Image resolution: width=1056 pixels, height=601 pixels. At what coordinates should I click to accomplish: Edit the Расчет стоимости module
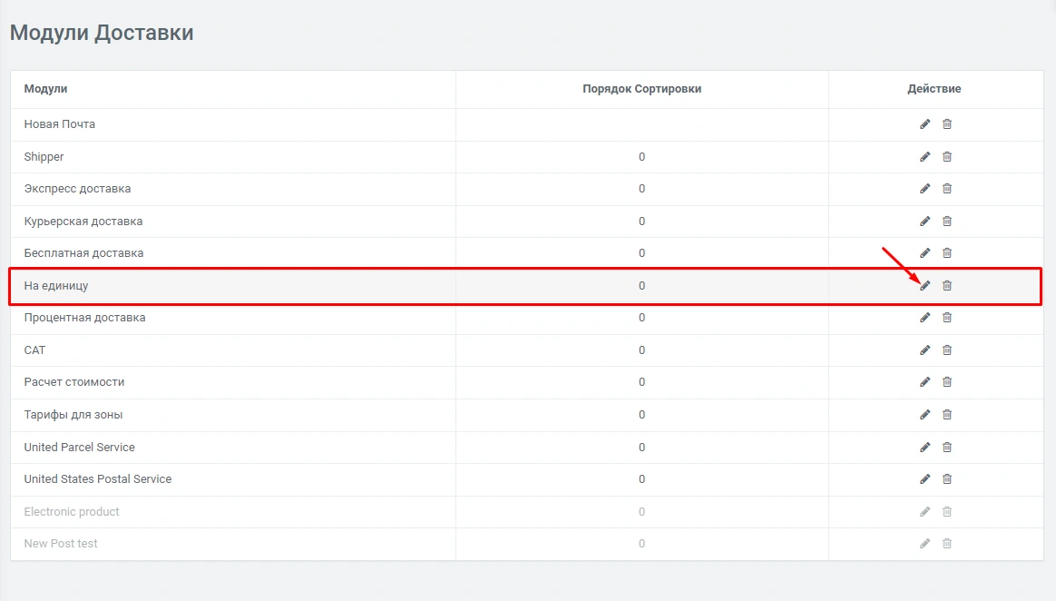coord(924,382)
